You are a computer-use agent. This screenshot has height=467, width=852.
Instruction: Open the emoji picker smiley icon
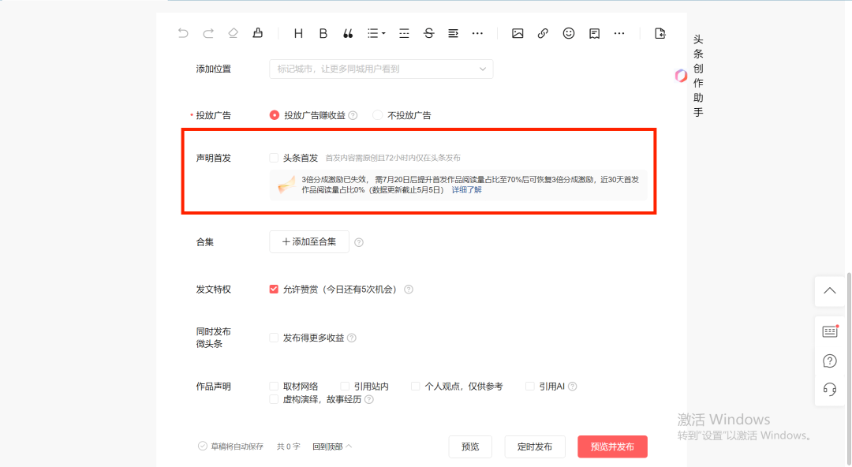click(568, 33)
